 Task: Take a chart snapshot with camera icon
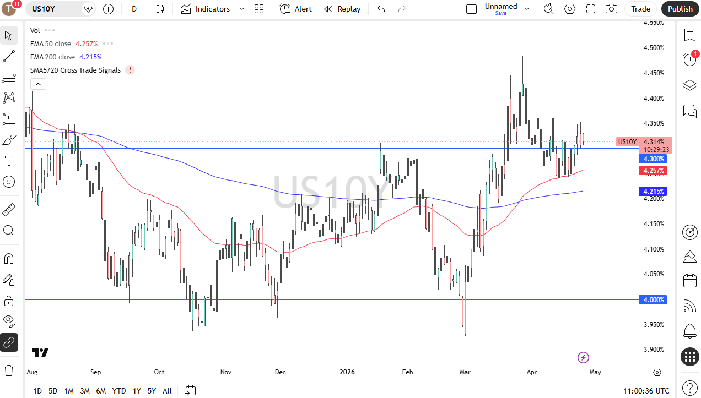(611, 9)
